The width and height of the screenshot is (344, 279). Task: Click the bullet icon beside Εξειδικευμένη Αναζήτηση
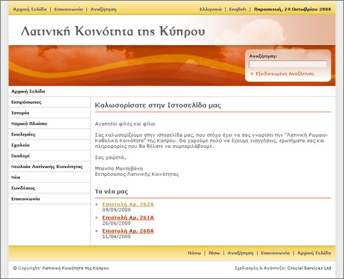tap(252, 74)
